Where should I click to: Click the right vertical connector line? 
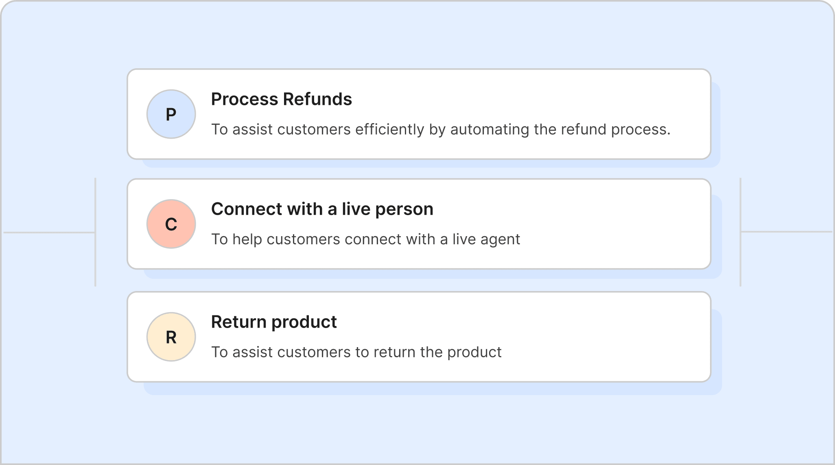(740, 232)
